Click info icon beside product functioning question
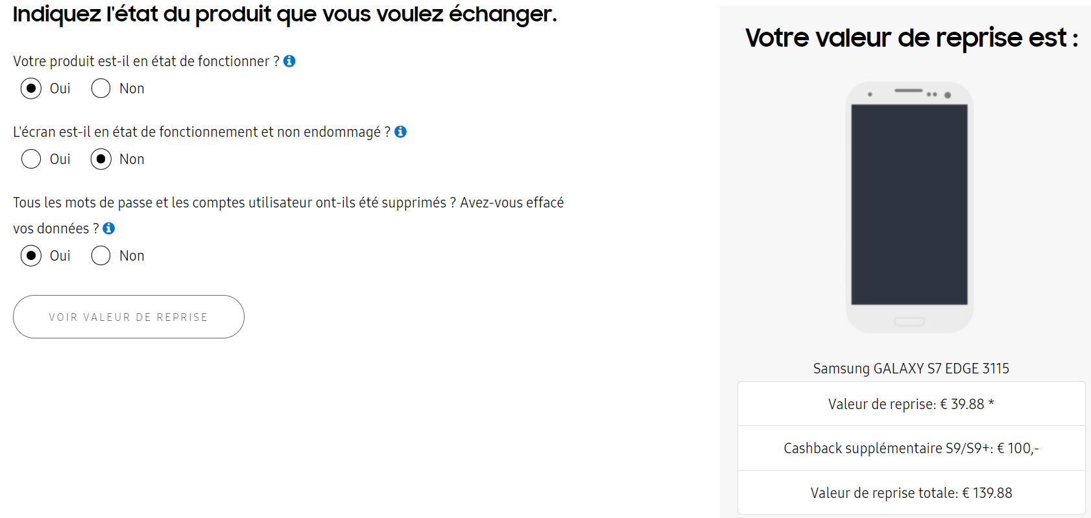This screenshot has height=518, width=1091. tap(289, 61)
